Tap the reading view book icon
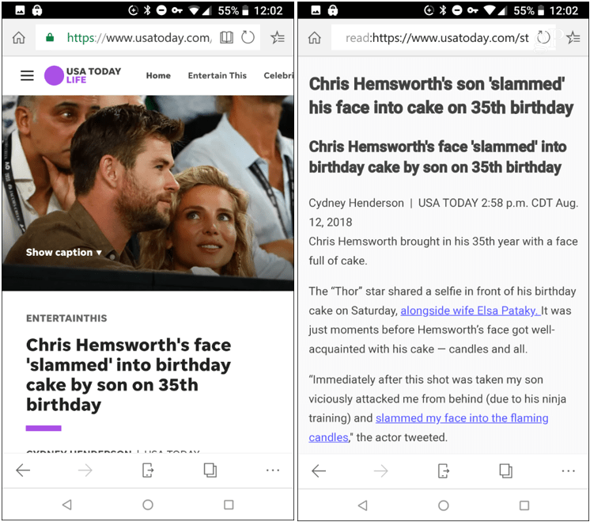This screenshot has width=590, height=522. [x=226, y=37]
